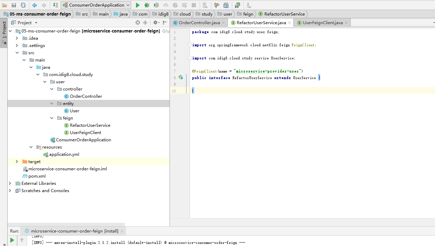The height and width of the screenshot is (246, 435).
Task: Click the green Run button in toolbar
Action: click(137, 5)
